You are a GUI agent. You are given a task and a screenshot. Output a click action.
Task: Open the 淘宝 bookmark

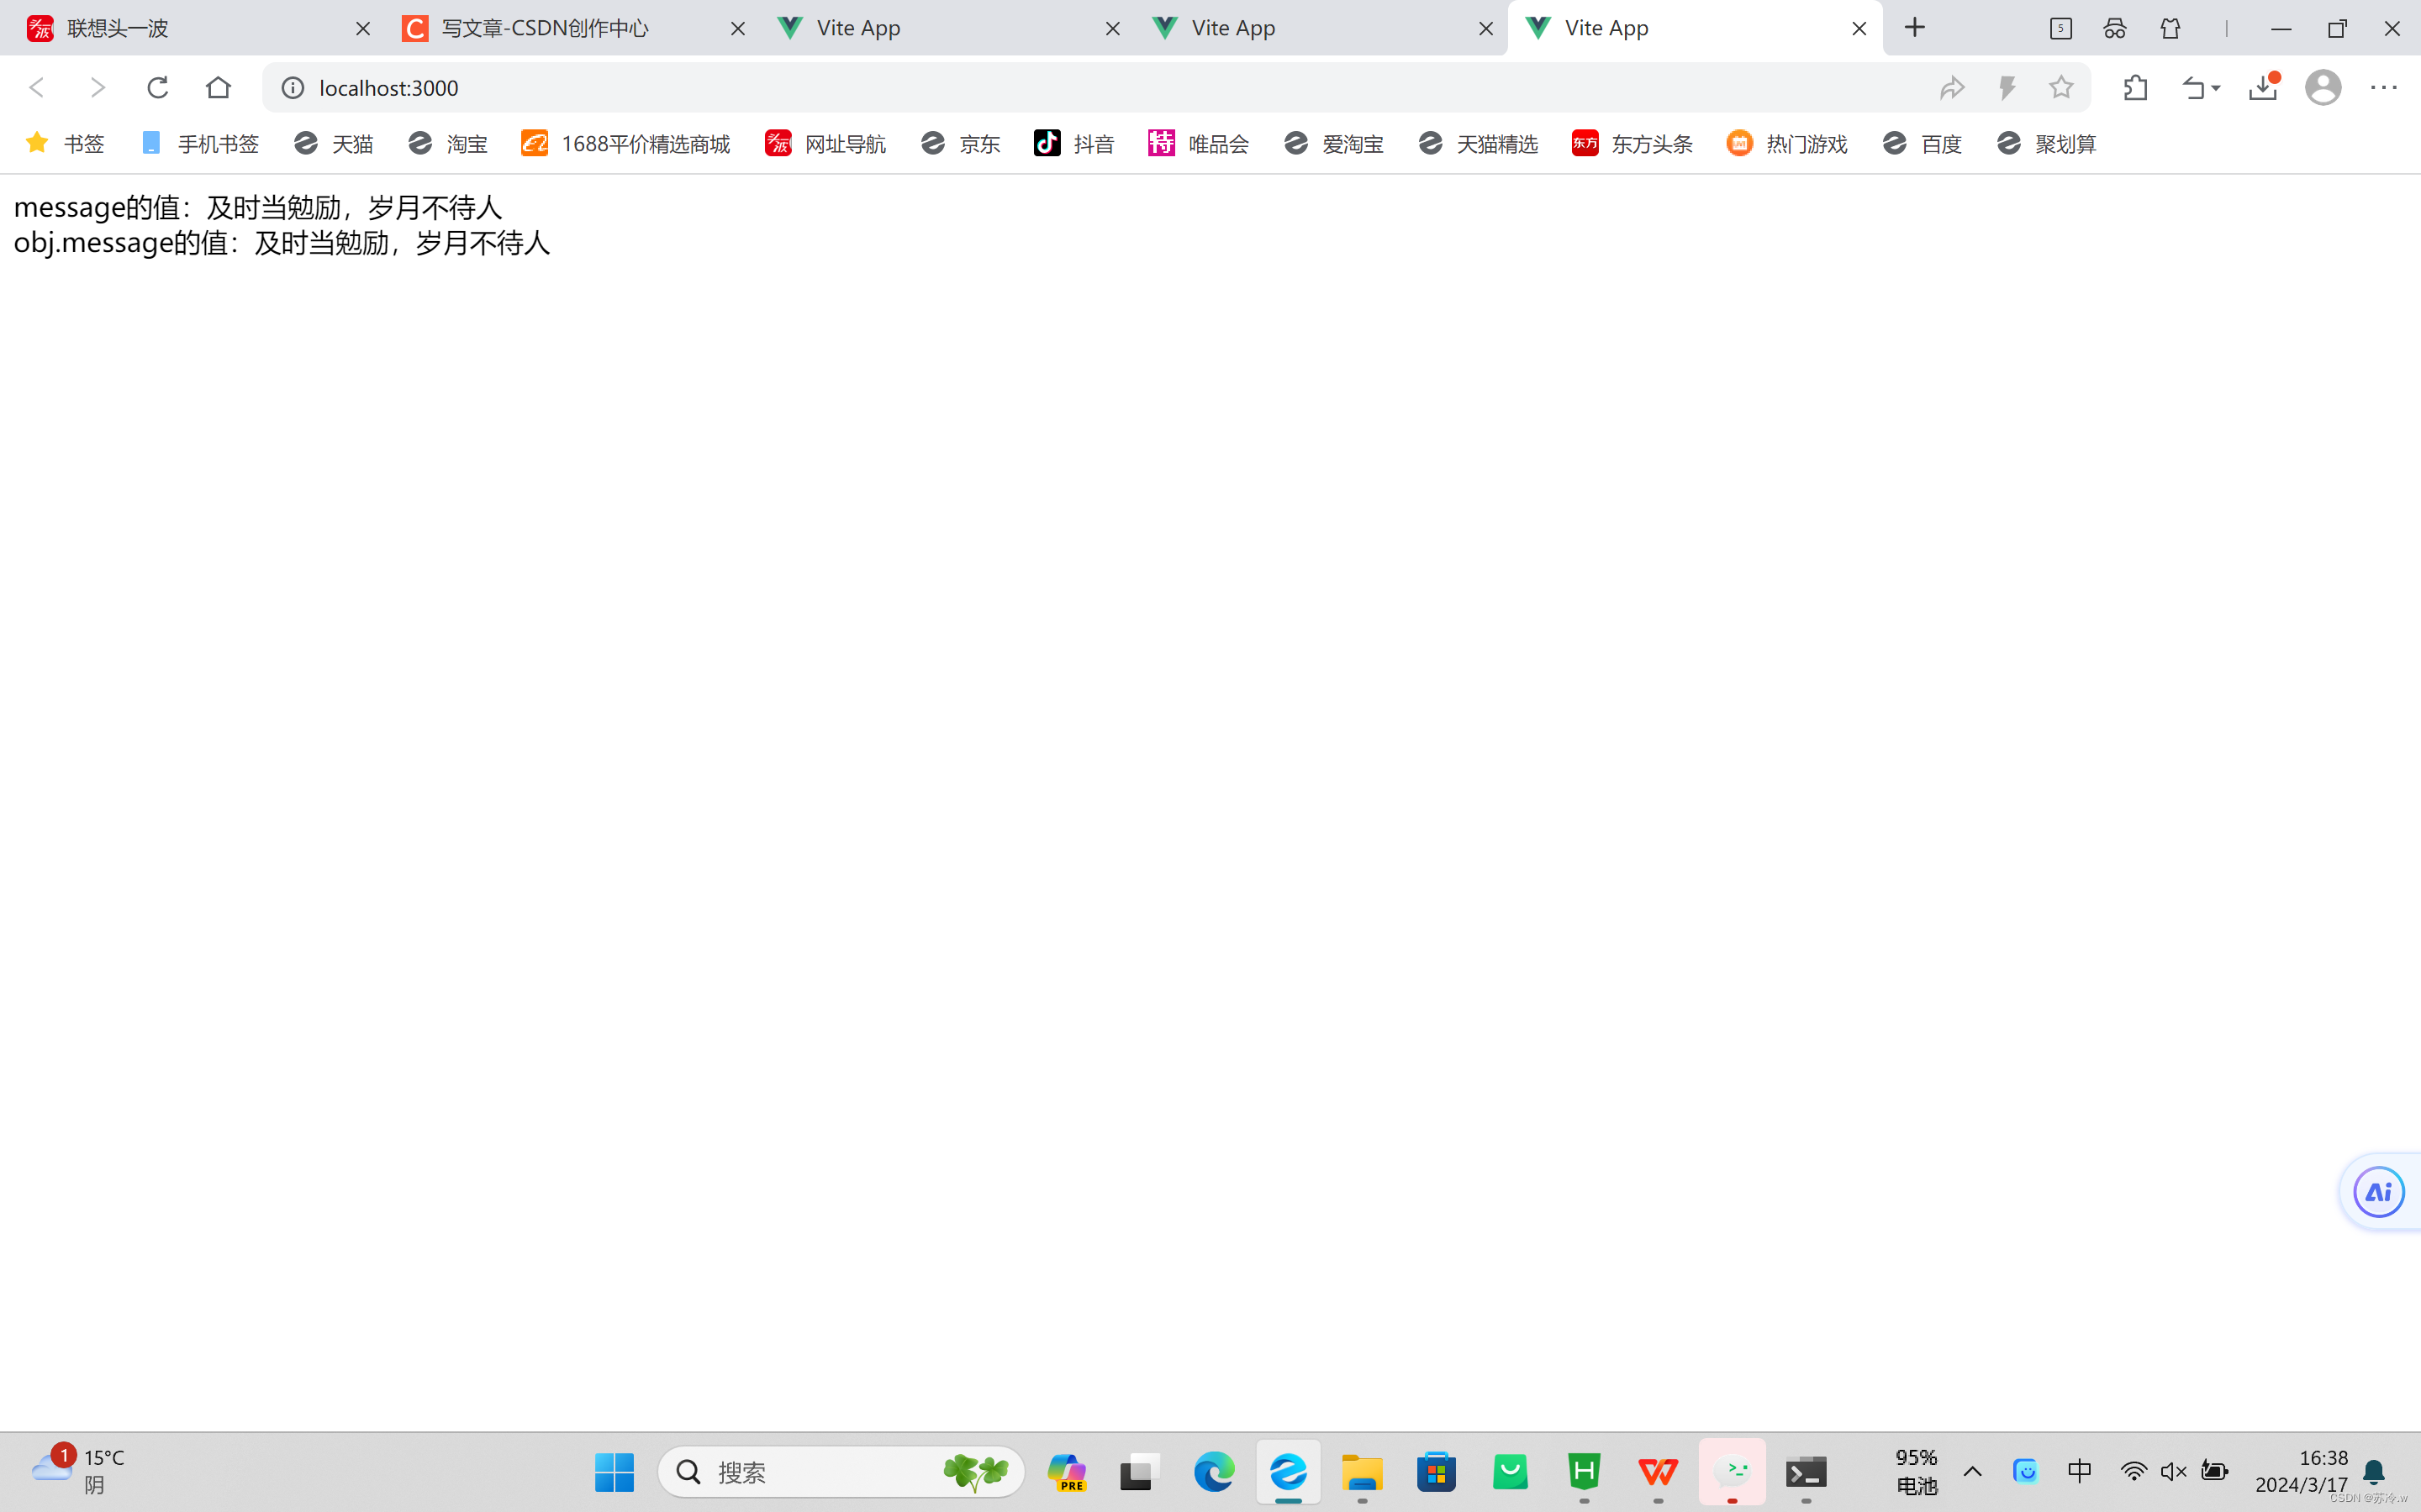point(448,144)
